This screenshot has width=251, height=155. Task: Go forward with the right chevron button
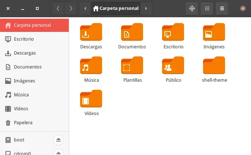coord(71,8)
